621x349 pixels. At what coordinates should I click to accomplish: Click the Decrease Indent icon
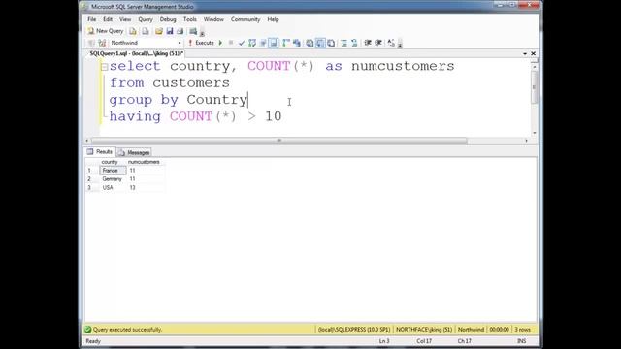point(368,43)
